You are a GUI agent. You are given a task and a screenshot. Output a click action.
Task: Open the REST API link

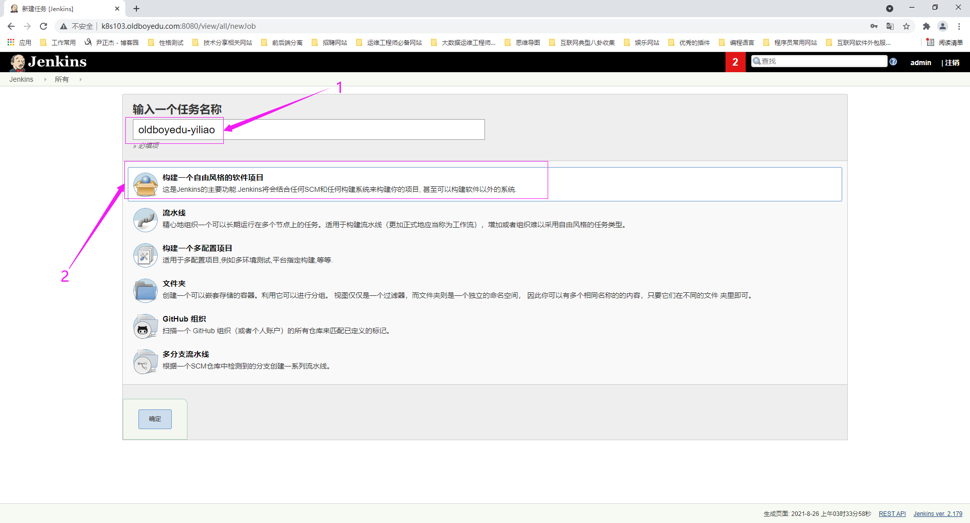click(x=892, y=514)
